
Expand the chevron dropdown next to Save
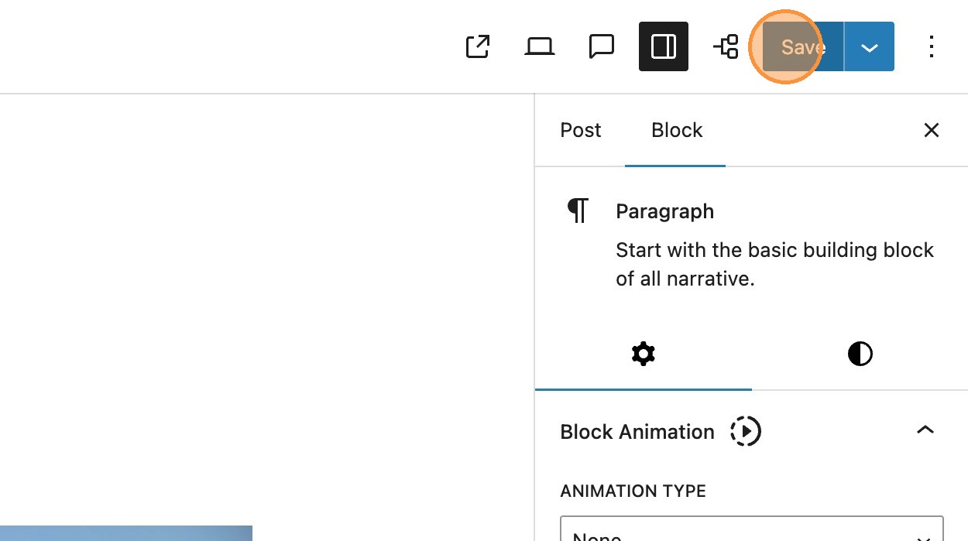[x=869, y=46]
